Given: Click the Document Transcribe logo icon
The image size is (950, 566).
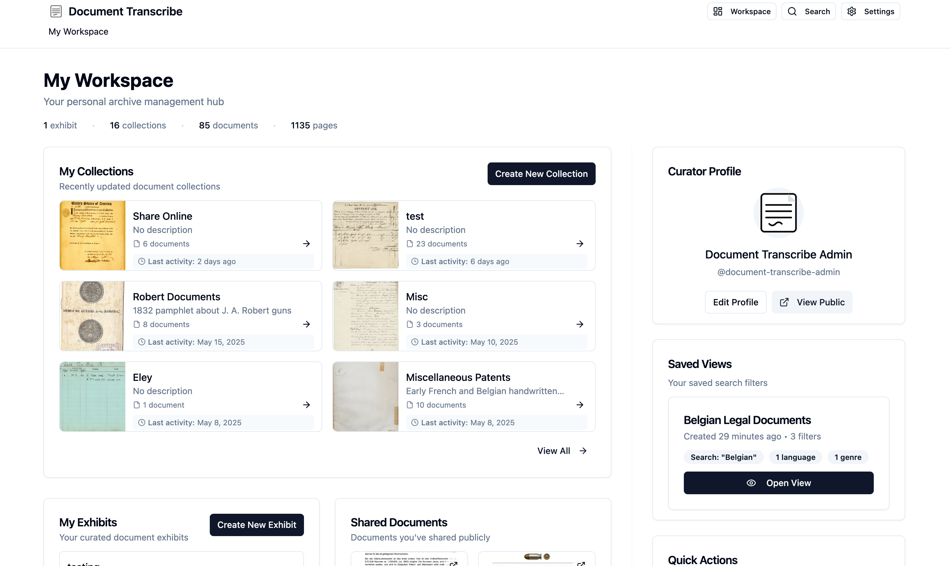Looking at the screenshot, I should (56, 11).
